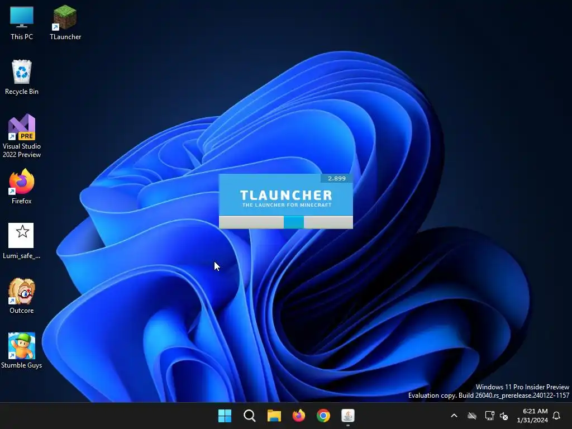Open the notification bell
Image resolution: width=572 pixels, height=429 pixels.
[x=557, y=416]
